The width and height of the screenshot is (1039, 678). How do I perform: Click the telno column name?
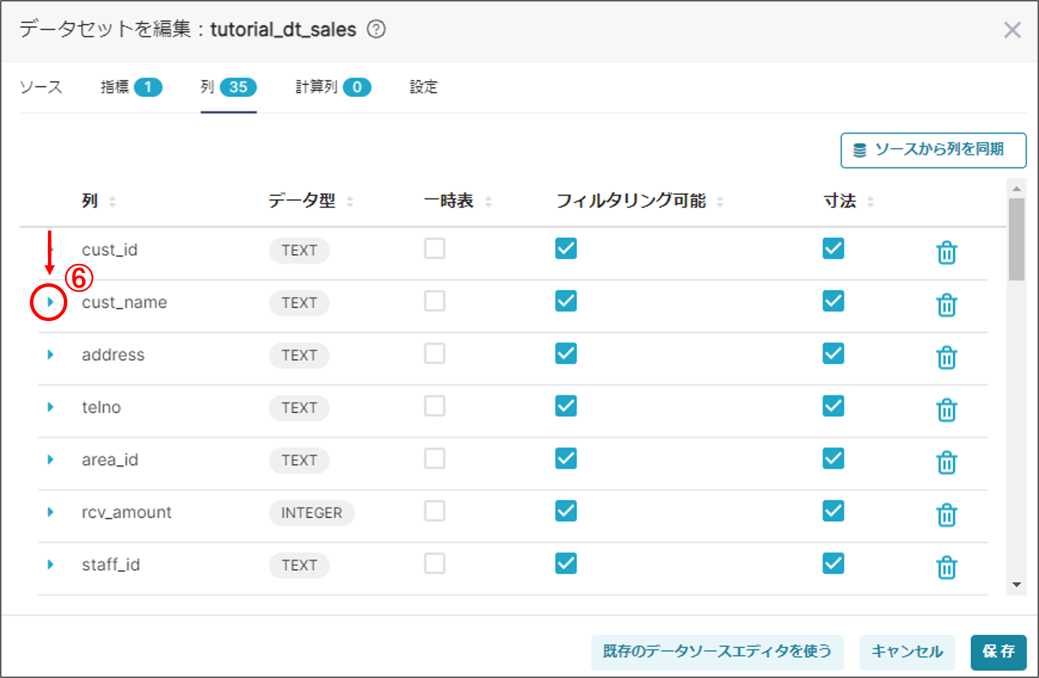click(101, 407)
